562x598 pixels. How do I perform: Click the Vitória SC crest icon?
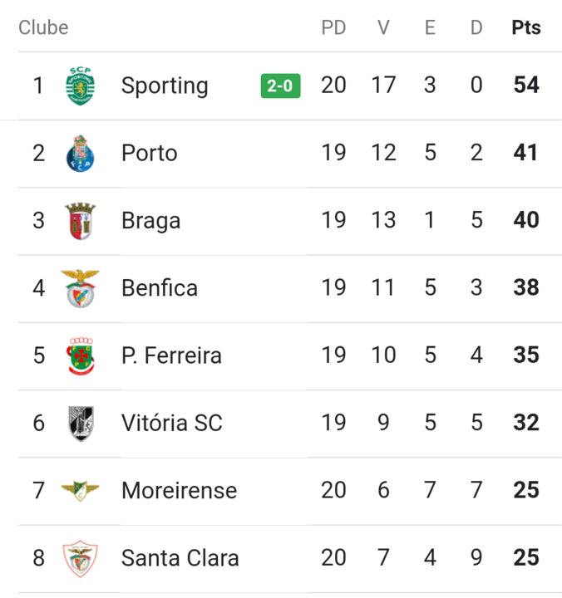pyautogui.click(x=81, y=423)
